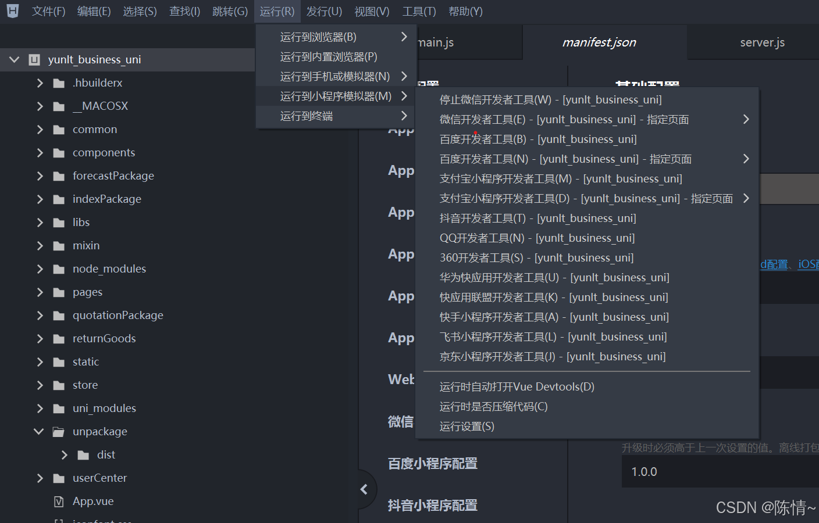Expand the store folder chevron
This screenshot has height=523, width=819.
tap(40, 385)
